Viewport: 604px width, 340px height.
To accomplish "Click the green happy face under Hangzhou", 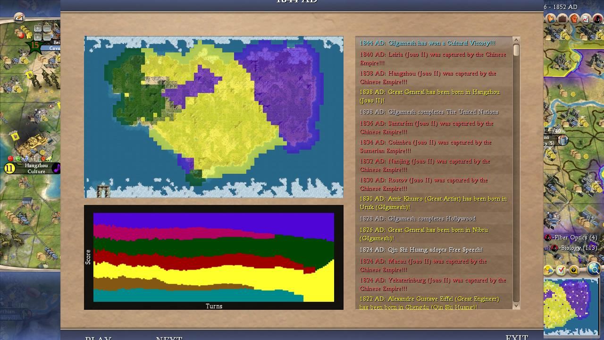I will coord(18,159).
